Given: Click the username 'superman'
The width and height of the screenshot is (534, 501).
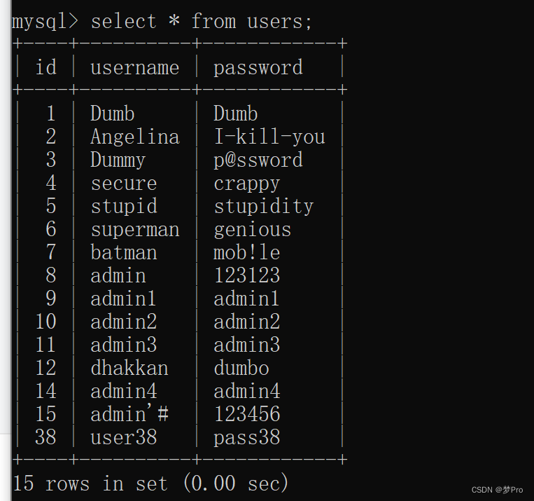Looking at the screenshot, I should tap(134, 229).
